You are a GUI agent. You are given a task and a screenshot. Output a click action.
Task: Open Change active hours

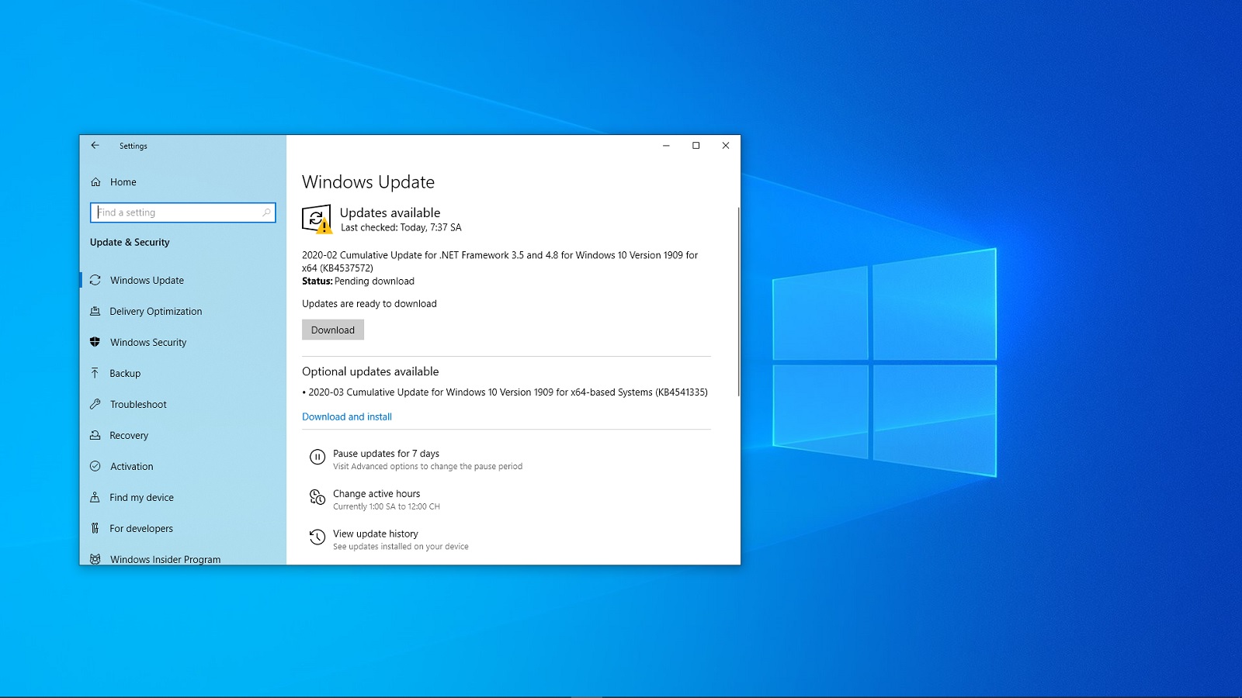click(376, 493)
